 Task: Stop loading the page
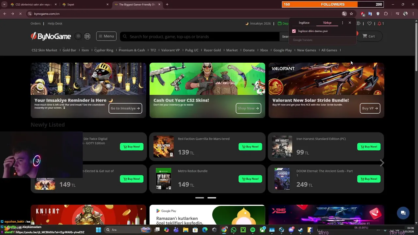(x=20, y=14)
